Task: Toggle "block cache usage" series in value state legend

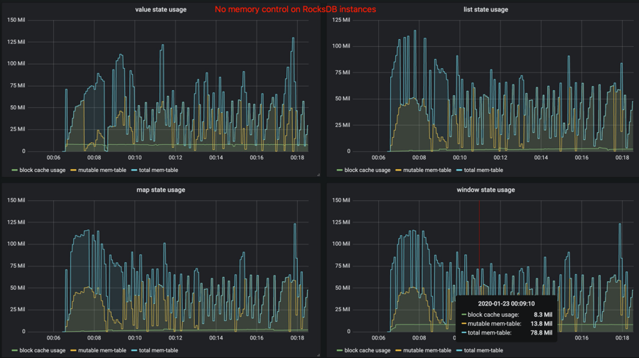Action: tap(43, 170)
